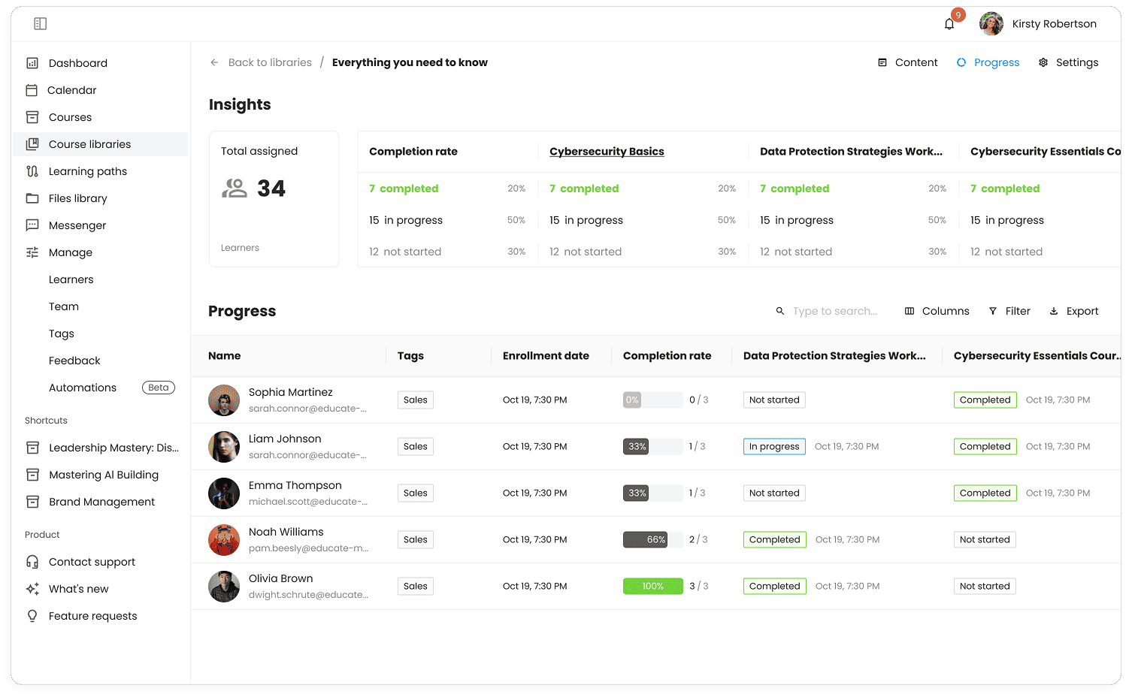This screenshot has width=1129, height=697.
Task: Click the Filter funnel icon
Action: (x=993, y=311)
